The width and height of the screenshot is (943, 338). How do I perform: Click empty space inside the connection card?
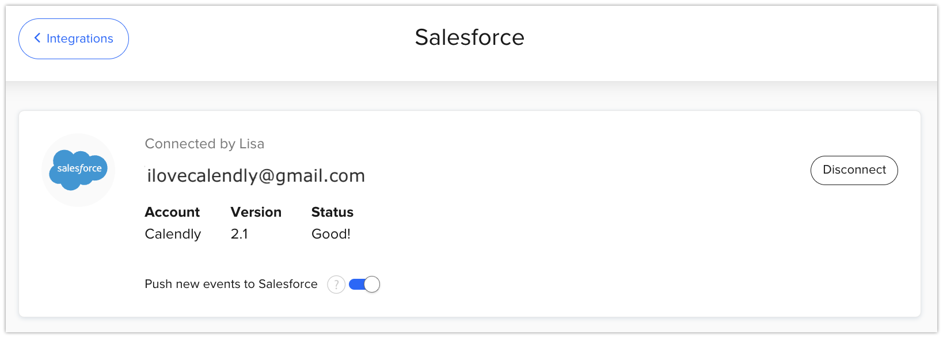click(x=576, y=241)
